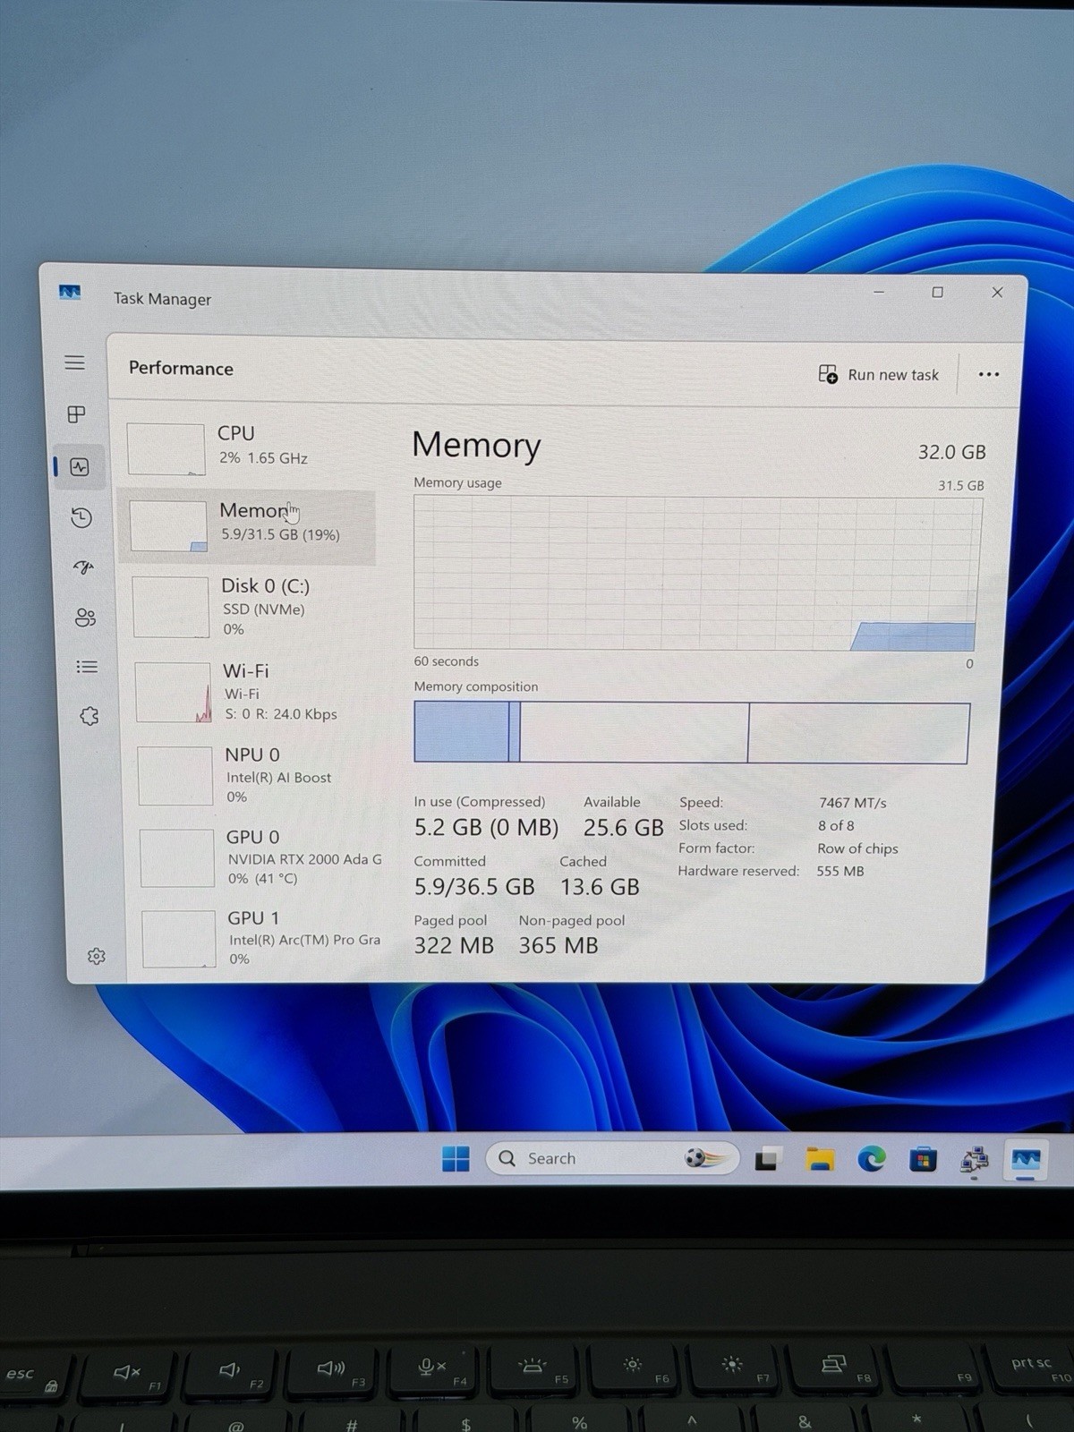Viewport: 1074px width, 1432px height.
Task: Select the GPU 1 Intel Arc entry
Action: pos(261,937)
